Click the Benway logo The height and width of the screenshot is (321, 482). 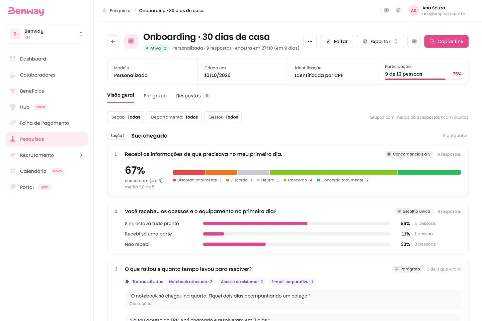[x=26, y=11]
